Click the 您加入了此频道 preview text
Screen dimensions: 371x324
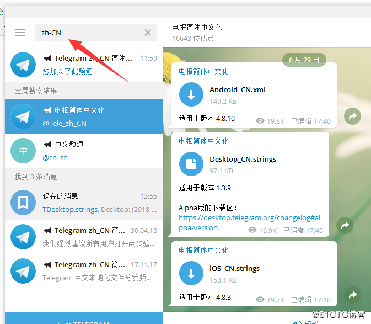coord(68,71)
